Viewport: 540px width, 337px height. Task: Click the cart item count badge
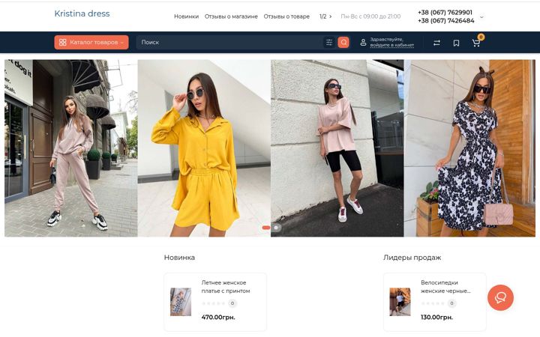point(481,37)
